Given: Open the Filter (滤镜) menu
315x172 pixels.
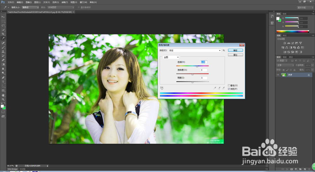Looking at the screenshot, I should 65,2.
